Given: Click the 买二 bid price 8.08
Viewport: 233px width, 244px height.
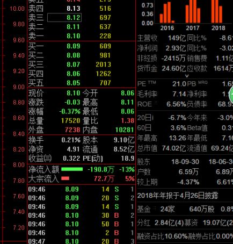Looking at the screenshot, I should pos(74,55).
